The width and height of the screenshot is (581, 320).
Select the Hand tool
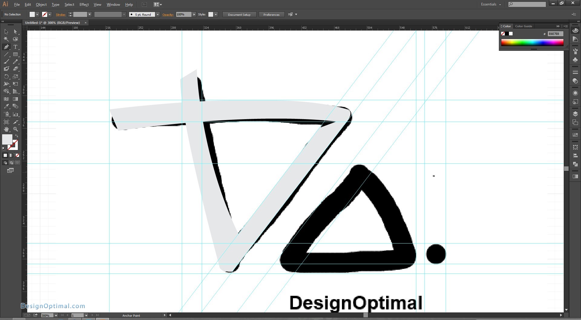(6, 129)
